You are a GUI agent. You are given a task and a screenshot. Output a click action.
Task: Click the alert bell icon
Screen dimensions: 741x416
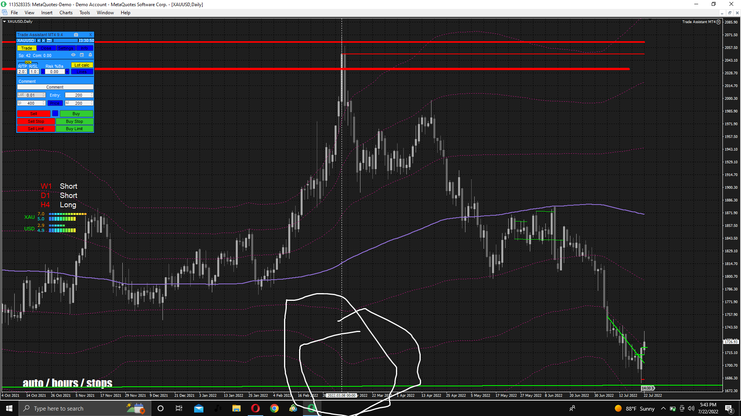click(90, 55)
